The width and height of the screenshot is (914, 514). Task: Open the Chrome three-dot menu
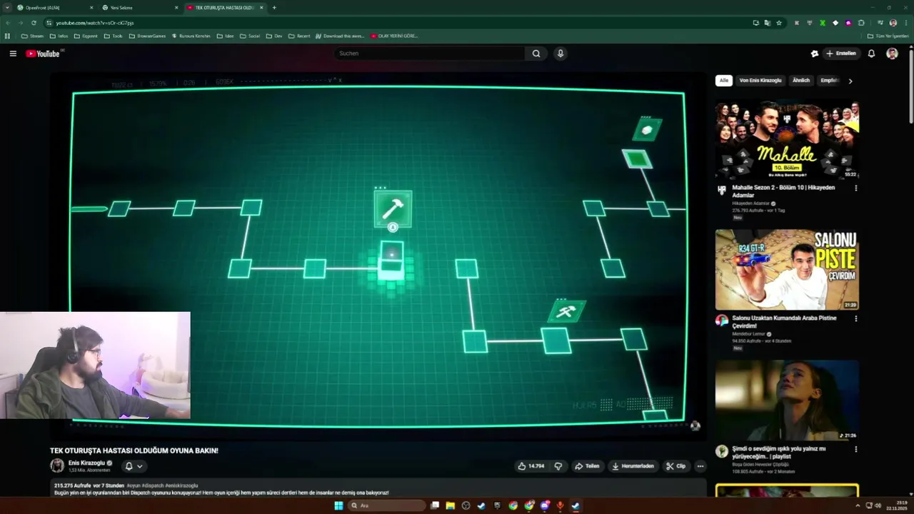[x=905, y=23]
